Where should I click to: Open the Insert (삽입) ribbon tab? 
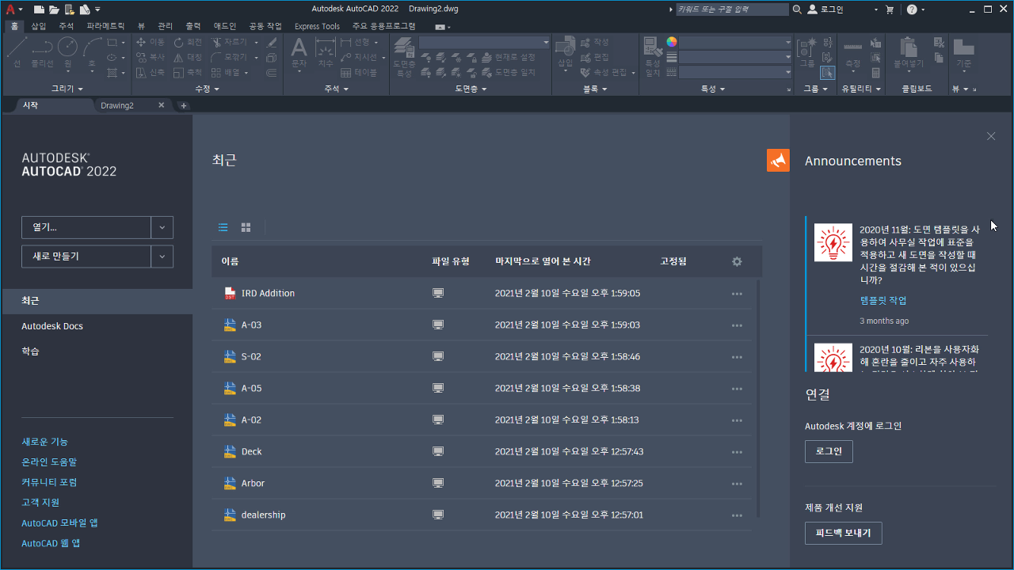tap(39, 26)
